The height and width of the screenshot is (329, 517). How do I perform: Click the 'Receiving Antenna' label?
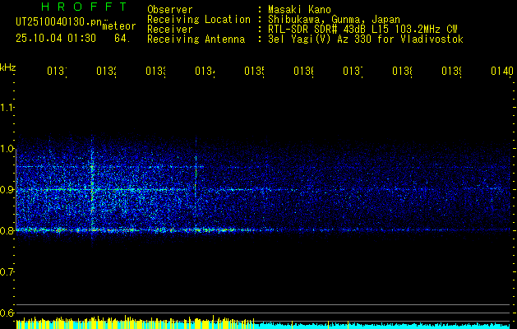tap(196, 39)
